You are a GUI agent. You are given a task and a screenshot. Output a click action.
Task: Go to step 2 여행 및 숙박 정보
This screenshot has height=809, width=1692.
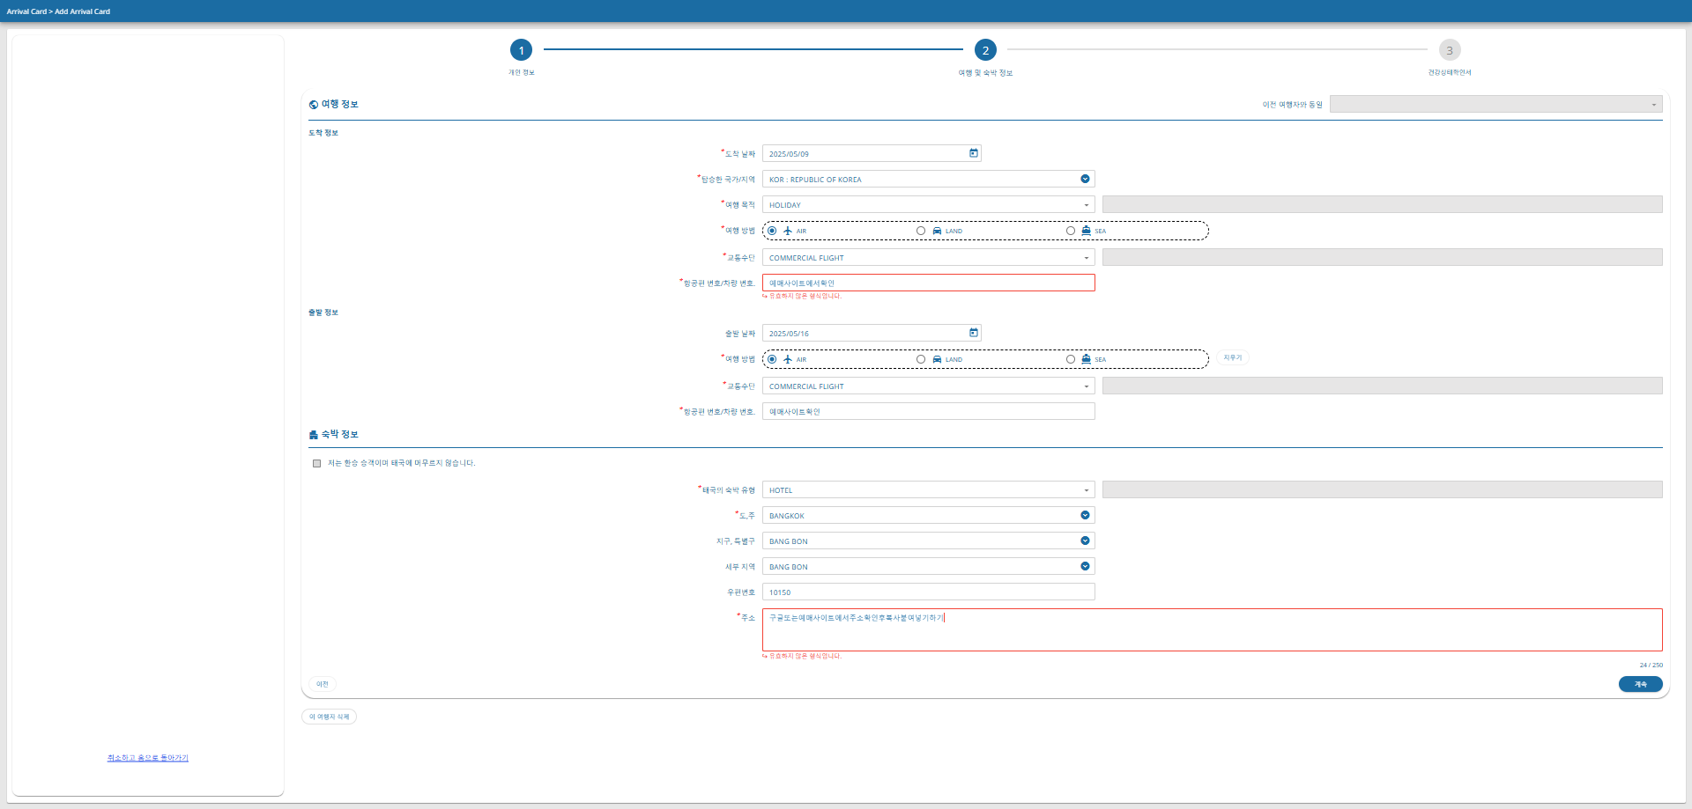coord(985,50)
